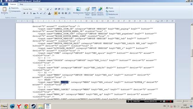
Task: Justify paragraph text
Action: point(66,13)
